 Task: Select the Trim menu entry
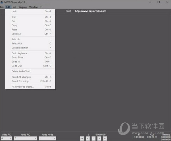tap(30, 17)
